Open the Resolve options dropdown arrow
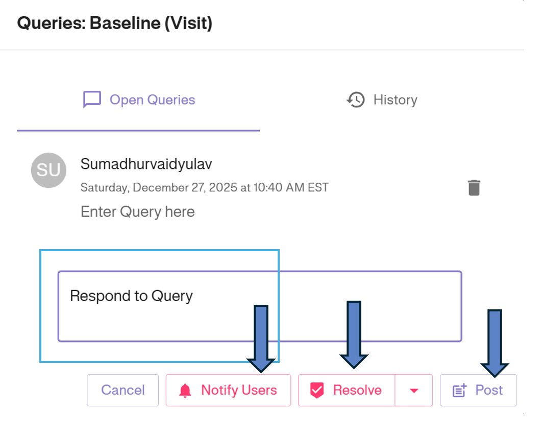 [414, 390]
